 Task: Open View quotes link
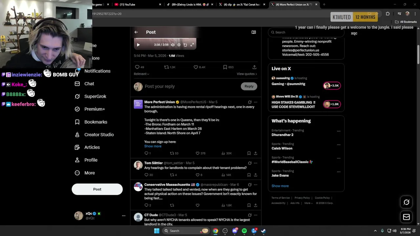coord(247,74)
